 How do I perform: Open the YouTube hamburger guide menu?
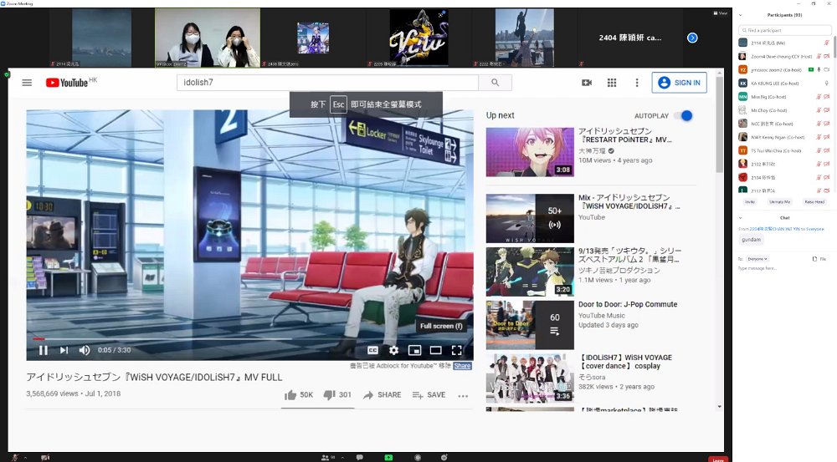[27, 83]
